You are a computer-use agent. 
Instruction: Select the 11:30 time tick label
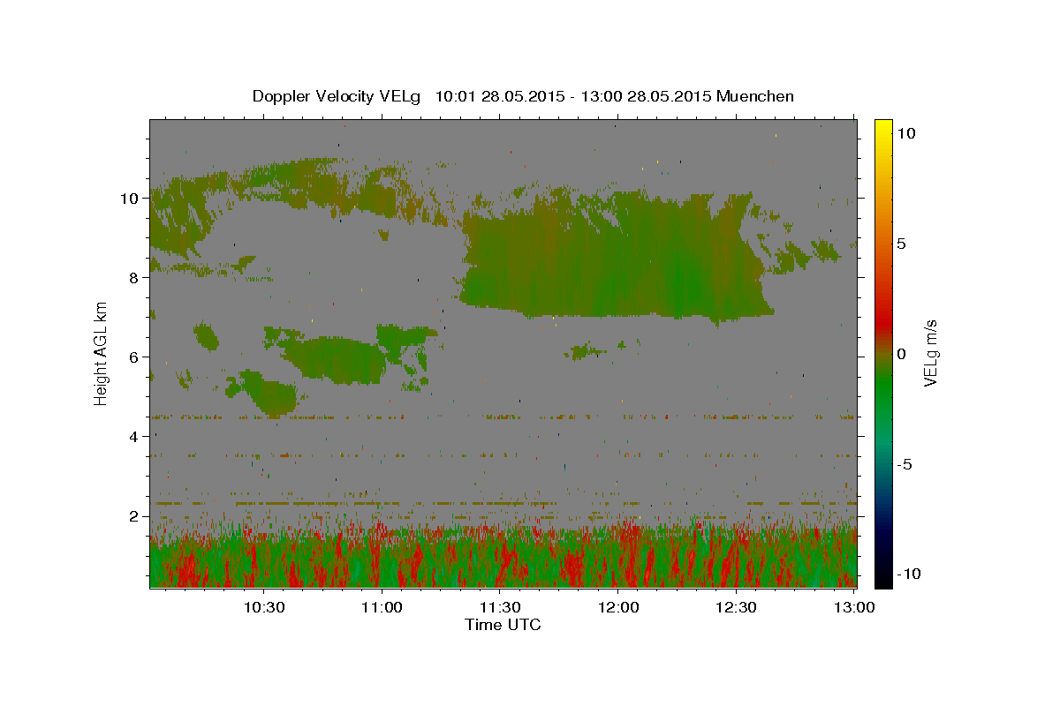click(x=500, y=607)
